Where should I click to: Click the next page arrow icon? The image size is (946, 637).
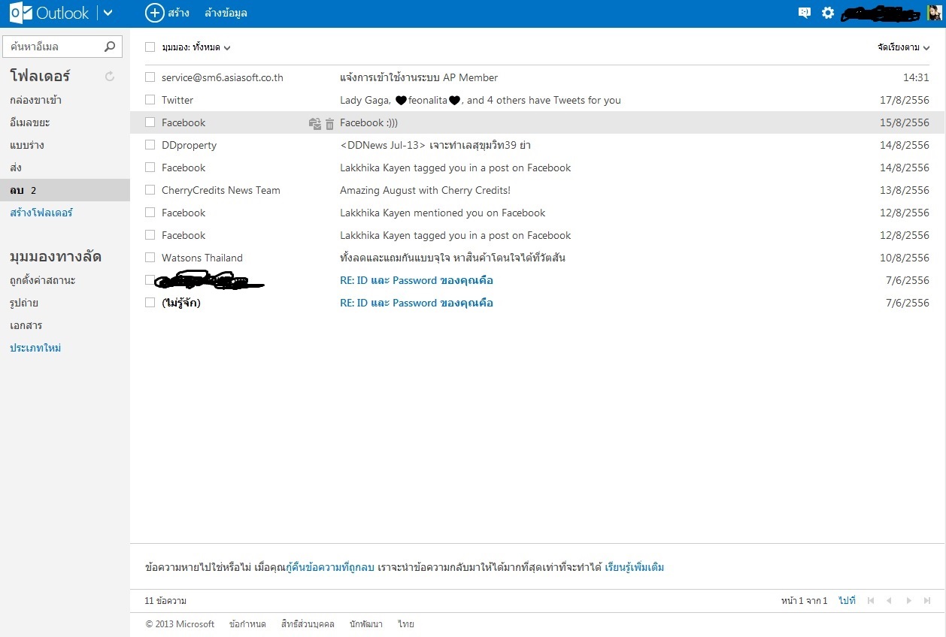pyautogui.click(x=908, y=601)
